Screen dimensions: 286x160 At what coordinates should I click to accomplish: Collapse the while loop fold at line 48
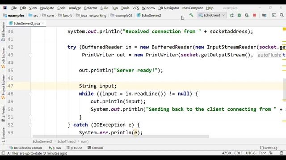coord(30,94)
